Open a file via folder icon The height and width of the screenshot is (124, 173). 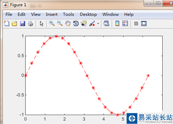[x=15, y=23]
